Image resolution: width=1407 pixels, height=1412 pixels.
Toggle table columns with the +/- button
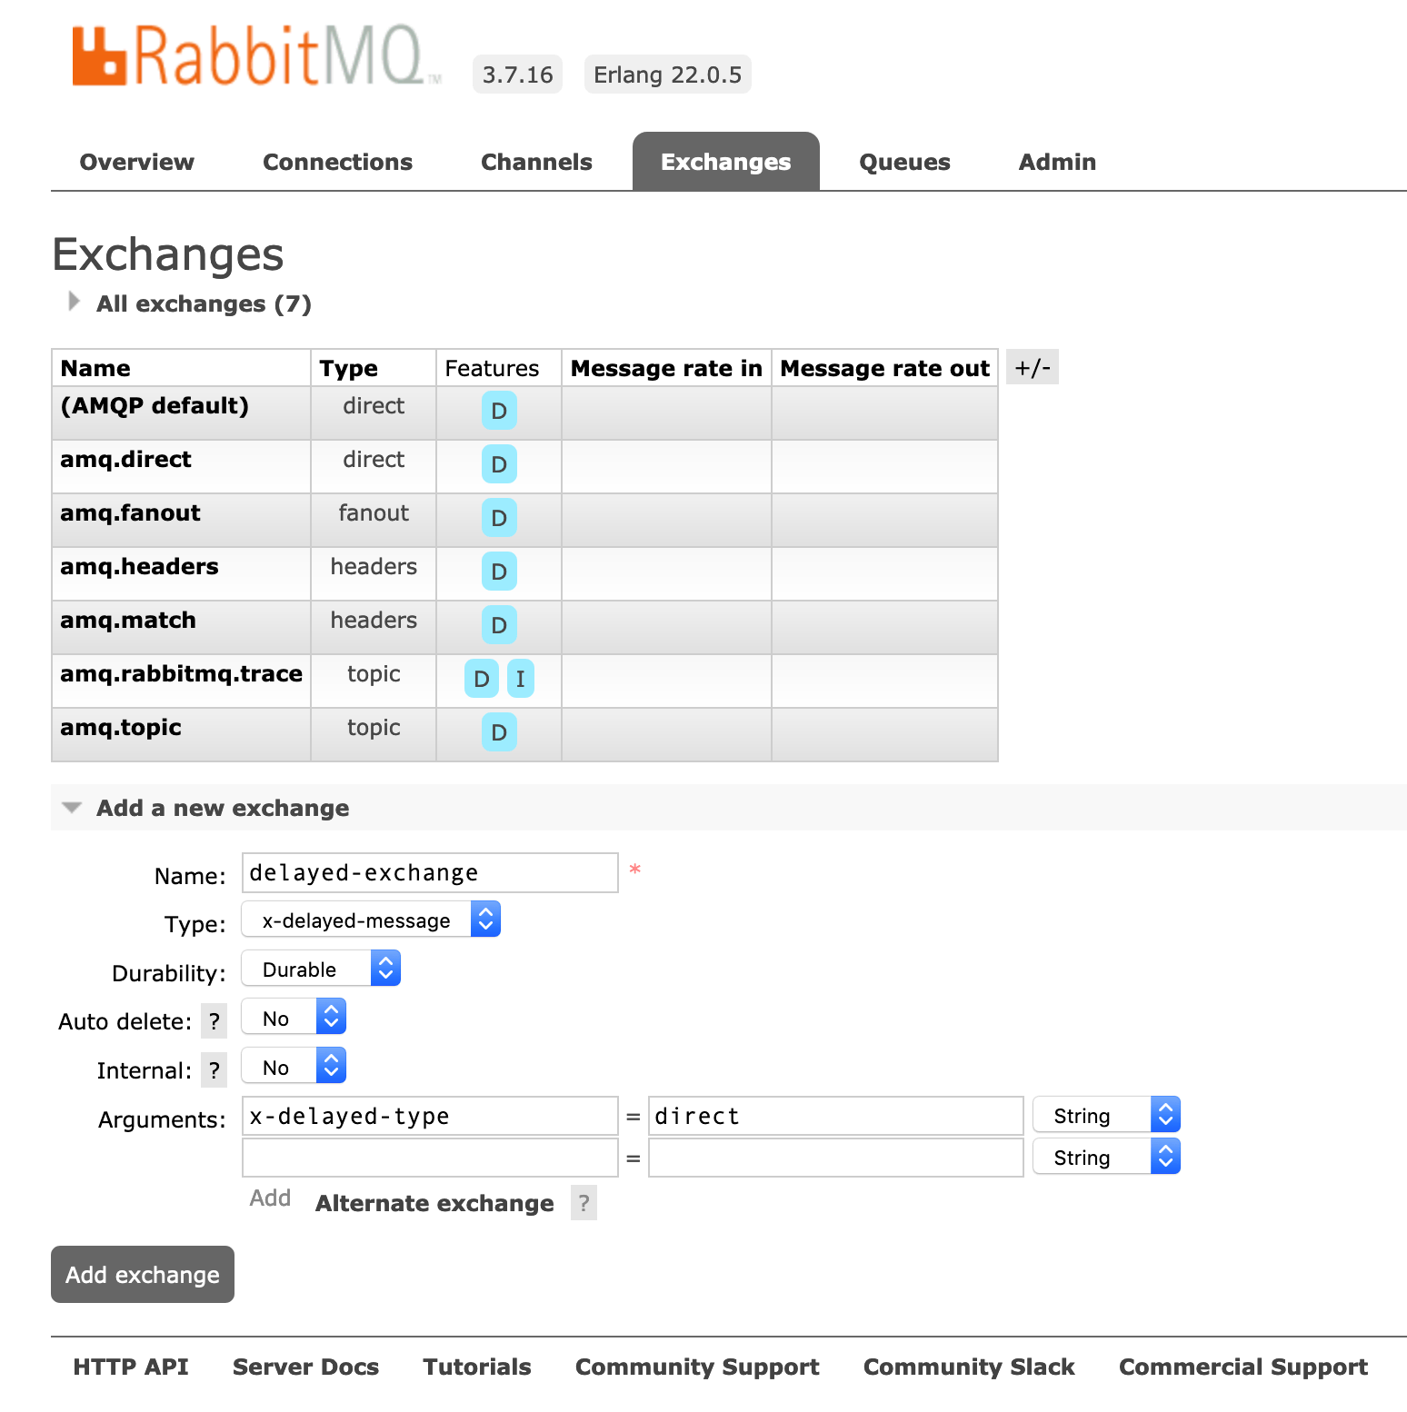pos(1033,367)
